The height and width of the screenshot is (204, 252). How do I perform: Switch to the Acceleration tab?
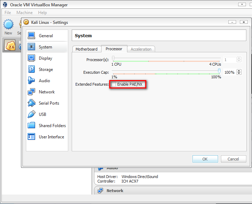(141, 49)
